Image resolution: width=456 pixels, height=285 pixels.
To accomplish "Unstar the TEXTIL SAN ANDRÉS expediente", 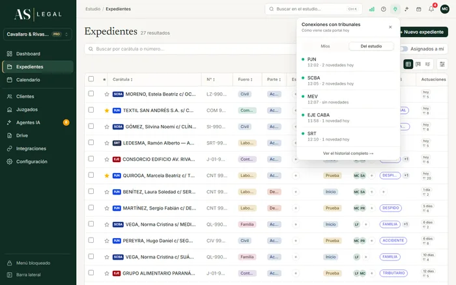I will pos(107,111).
